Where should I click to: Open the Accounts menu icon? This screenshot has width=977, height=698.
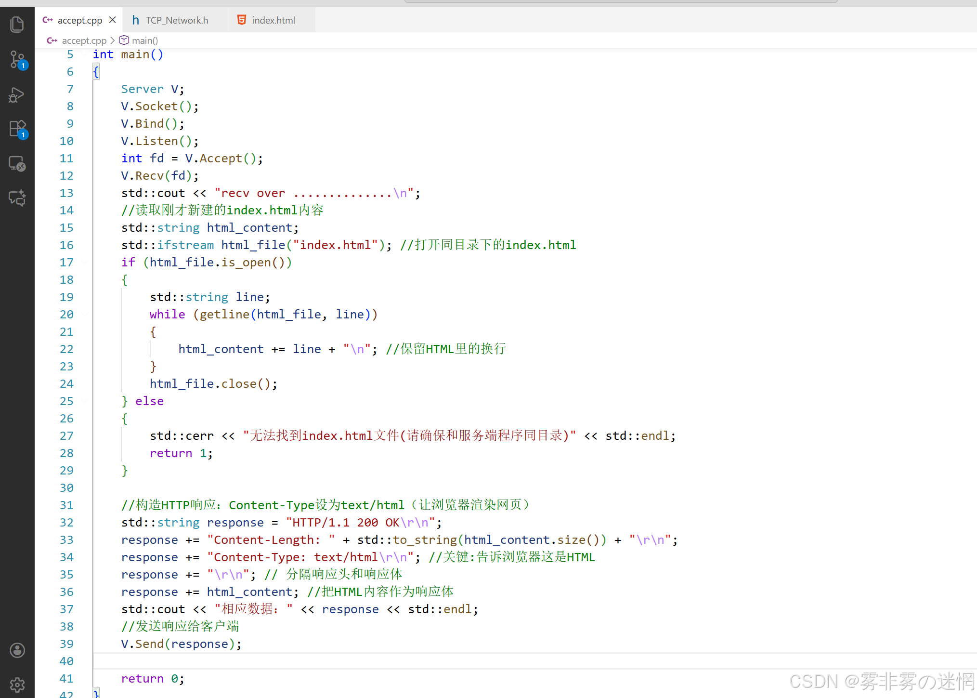click(x=17, y=650)
